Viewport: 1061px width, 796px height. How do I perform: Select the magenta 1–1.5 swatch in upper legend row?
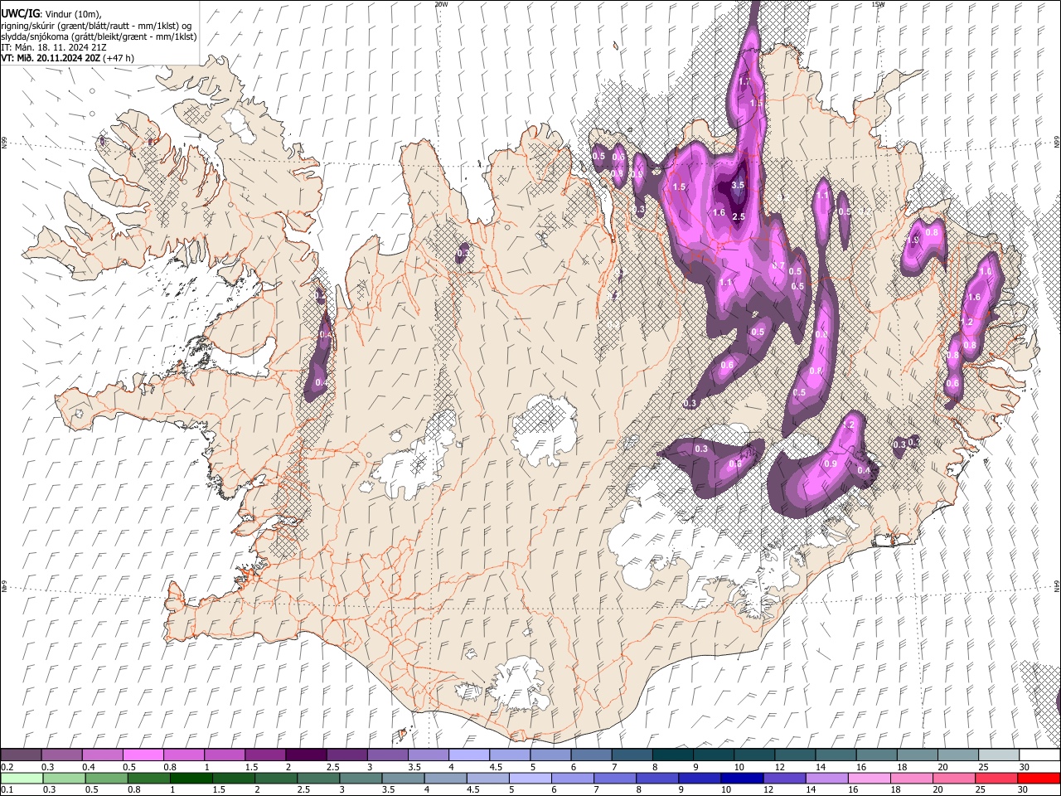point(224,755)
